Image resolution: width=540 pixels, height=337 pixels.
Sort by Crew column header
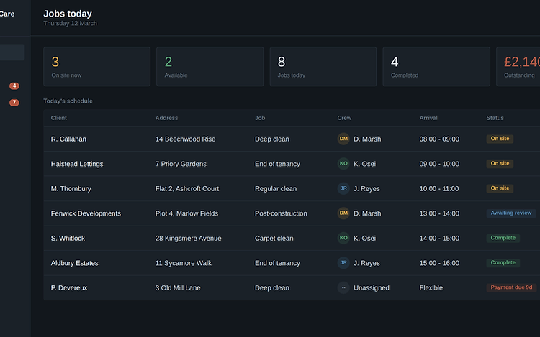pyautogui.click(x=344, y=118)
